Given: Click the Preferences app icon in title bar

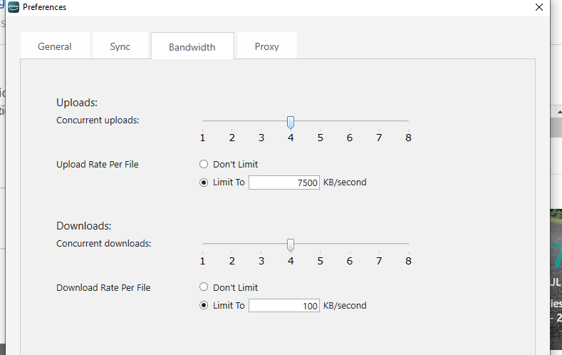Looking at the screenshot, I should point(13,7).
